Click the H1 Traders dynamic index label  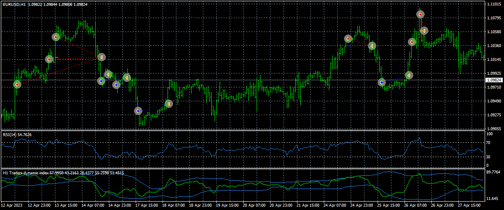tap(25, 173)
